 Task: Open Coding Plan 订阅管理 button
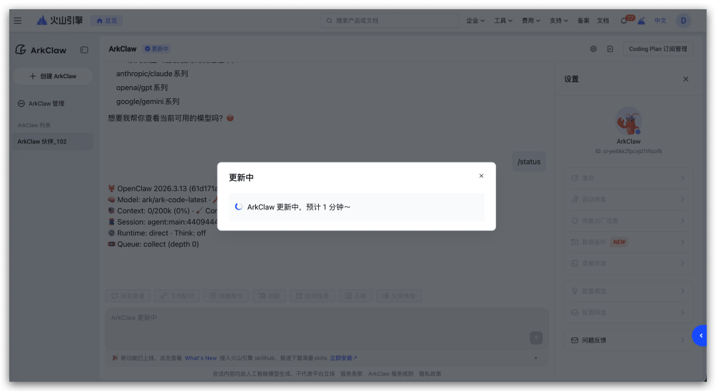(658, 49)
